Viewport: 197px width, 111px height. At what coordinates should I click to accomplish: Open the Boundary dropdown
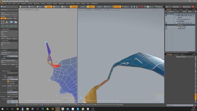[12, 86]
